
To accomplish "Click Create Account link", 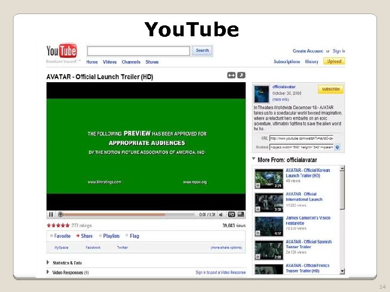I will point(308,51).
